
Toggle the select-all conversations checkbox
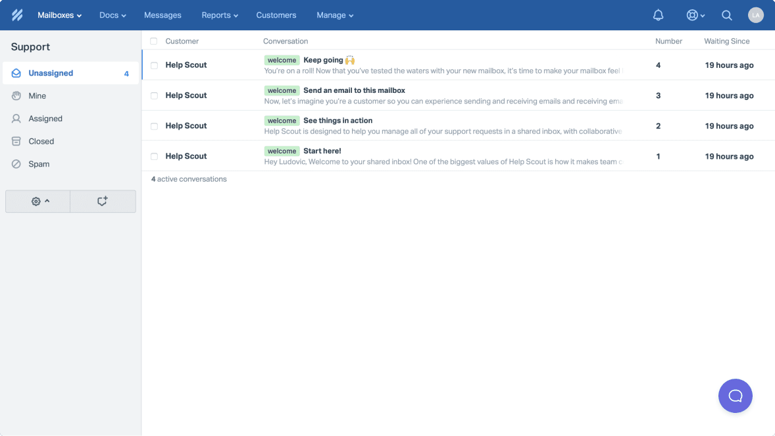pyautogui.click(x=154, y=41)
